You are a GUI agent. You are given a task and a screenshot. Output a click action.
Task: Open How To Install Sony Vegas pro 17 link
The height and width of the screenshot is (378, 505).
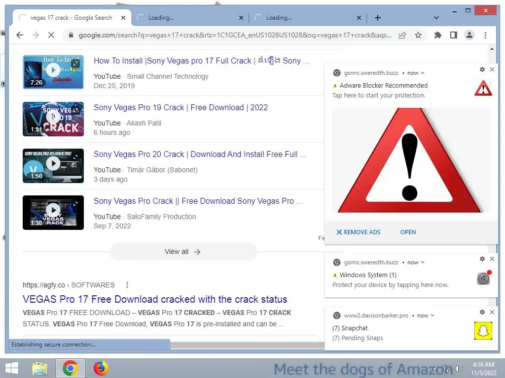[201, 61]
